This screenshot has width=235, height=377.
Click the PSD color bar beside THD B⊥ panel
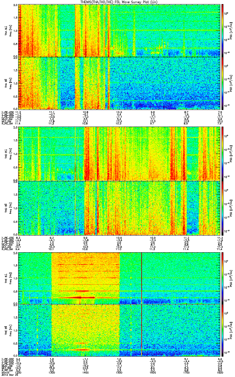(x=222, y=154)
